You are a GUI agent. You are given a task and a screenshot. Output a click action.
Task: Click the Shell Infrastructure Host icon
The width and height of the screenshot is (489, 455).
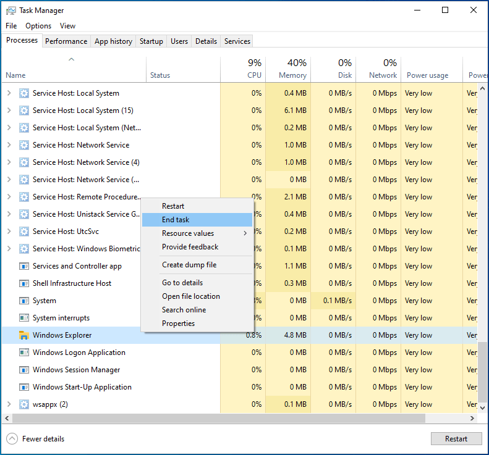click(x=24, y=283)
